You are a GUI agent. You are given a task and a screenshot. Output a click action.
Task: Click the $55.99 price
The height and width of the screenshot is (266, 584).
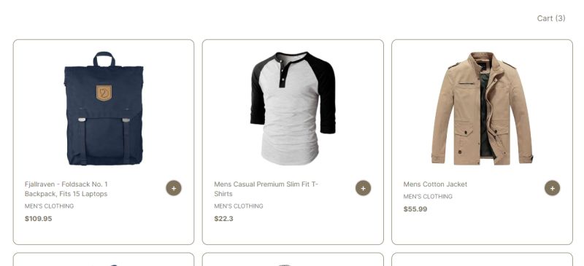(x=415, y=209)
